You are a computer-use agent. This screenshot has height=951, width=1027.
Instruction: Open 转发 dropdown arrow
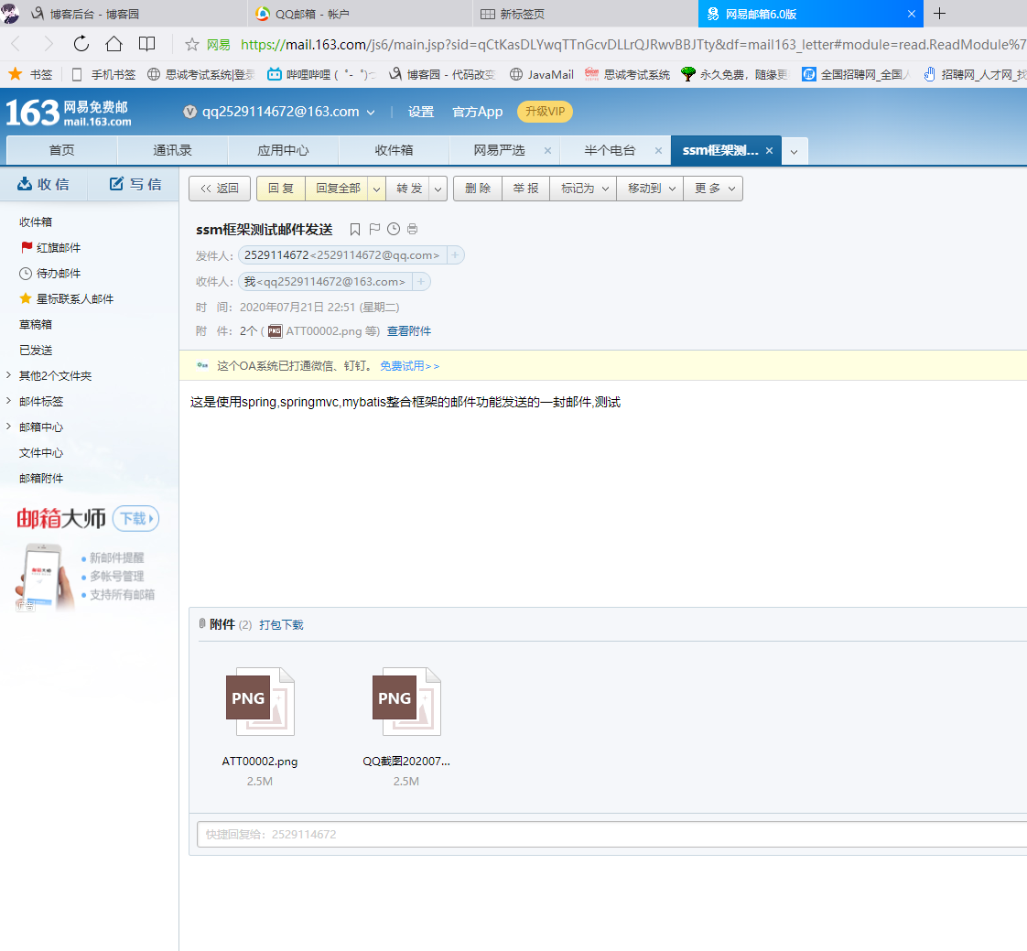[x=438, y=189]
